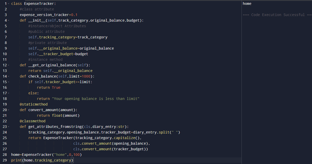Click the 'return True' statement
Screen dimensions: 312x164
pyautogui.click(x=49, y=88)
